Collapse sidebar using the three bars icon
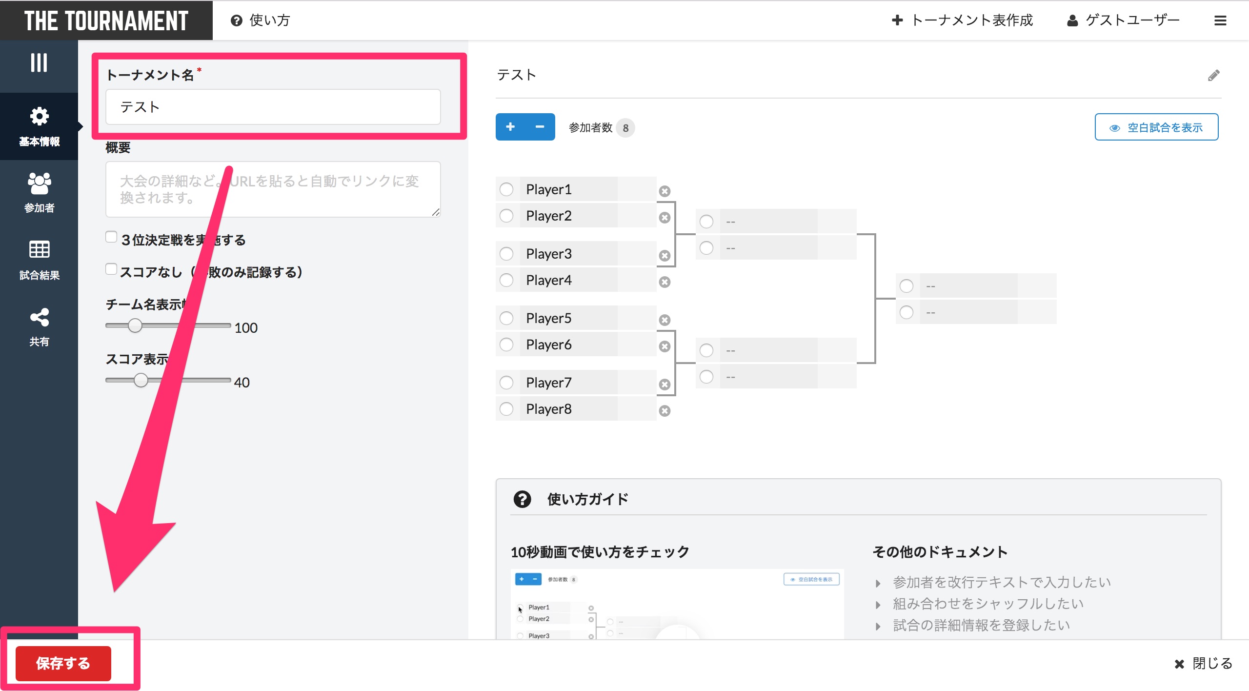 (39, 62)
